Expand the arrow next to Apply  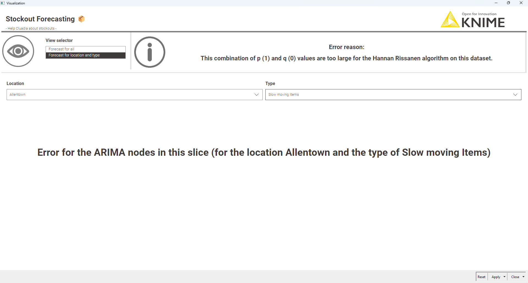(x=504, y=277)
